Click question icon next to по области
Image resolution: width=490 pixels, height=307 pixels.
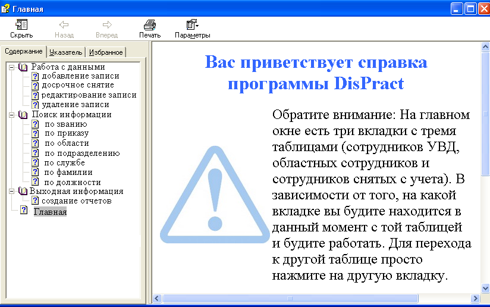pyautogui.click(x=35, y=143)
